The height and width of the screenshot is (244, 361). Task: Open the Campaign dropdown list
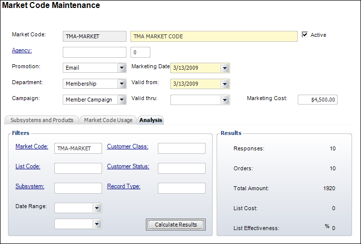[121, 100]
